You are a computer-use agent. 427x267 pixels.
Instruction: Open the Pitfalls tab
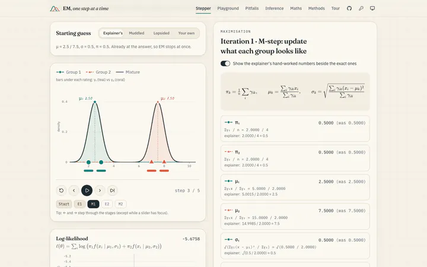pos(252,8)
